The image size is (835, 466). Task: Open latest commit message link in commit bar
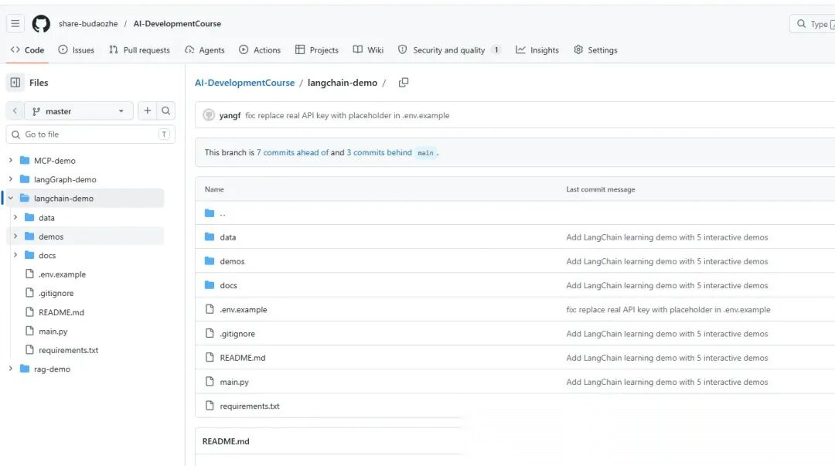tap(347, 115)
